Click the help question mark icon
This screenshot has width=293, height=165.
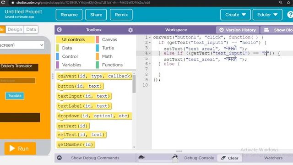click(290, 15)
